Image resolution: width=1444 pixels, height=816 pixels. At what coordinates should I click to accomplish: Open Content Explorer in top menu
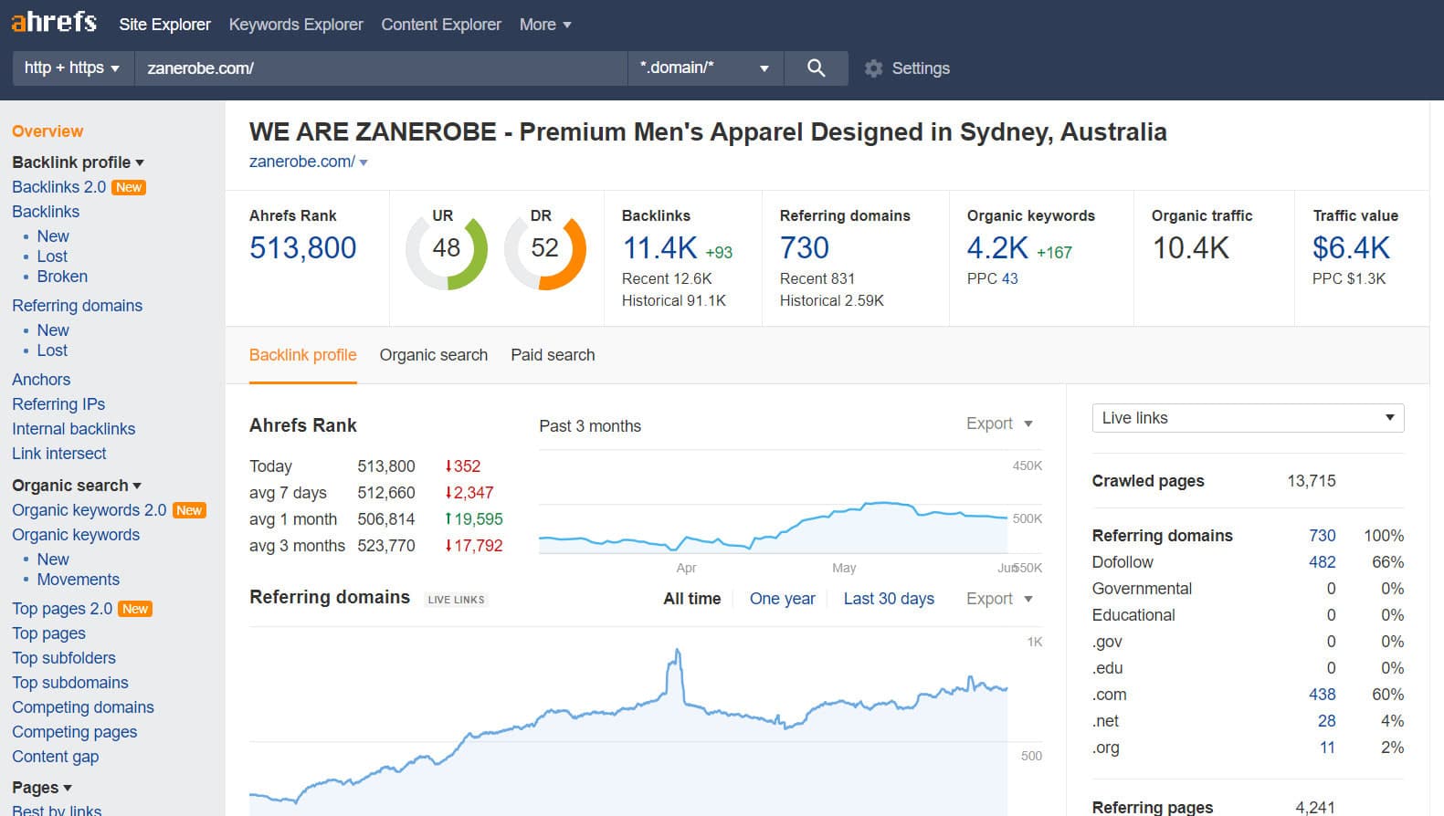[441, 25]
